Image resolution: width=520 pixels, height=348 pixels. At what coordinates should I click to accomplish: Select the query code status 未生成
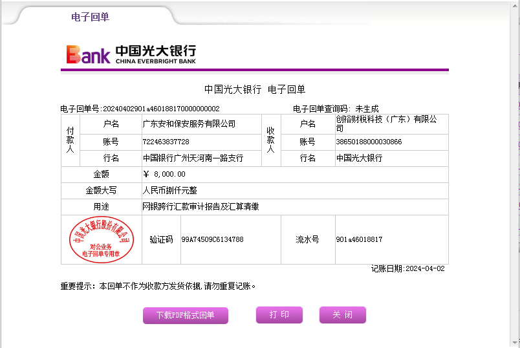pos(367,109)
